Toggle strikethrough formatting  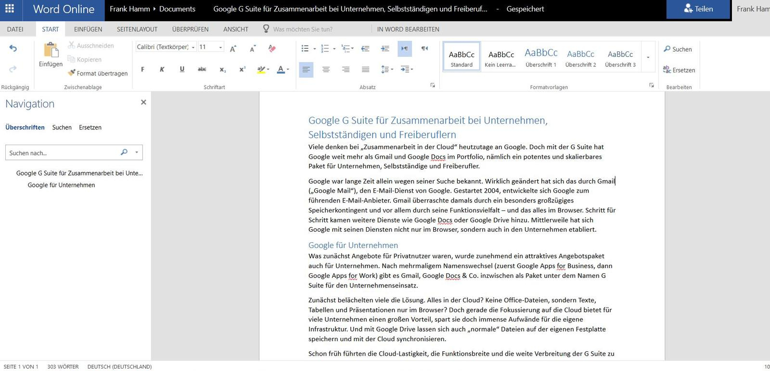click(x=202, y=70)
